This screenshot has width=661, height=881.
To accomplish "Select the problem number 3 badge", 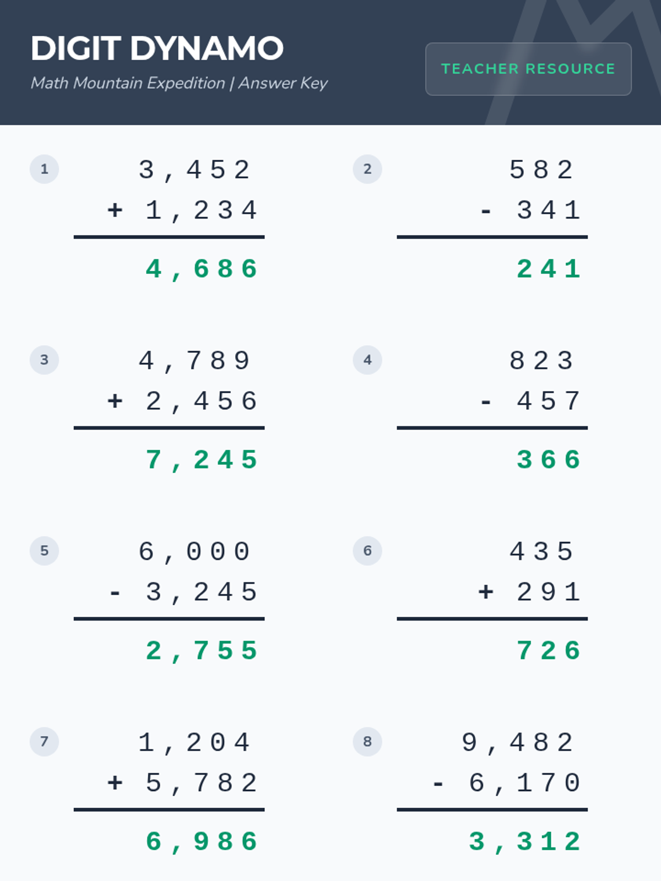I will 44,360.
